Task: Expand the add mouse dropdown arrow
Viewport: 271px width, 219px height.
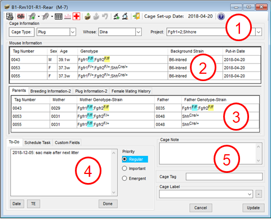Action: click(x=38, y=16)
